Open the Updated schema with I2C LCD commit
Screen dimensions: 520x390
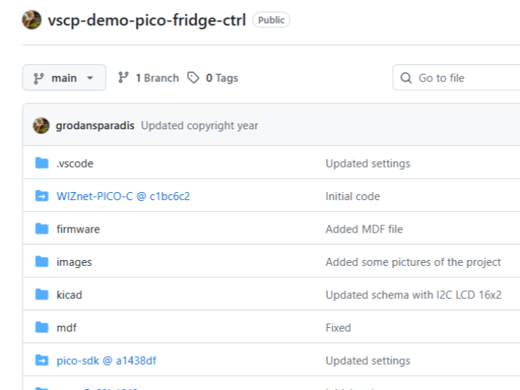click(413, 295)
